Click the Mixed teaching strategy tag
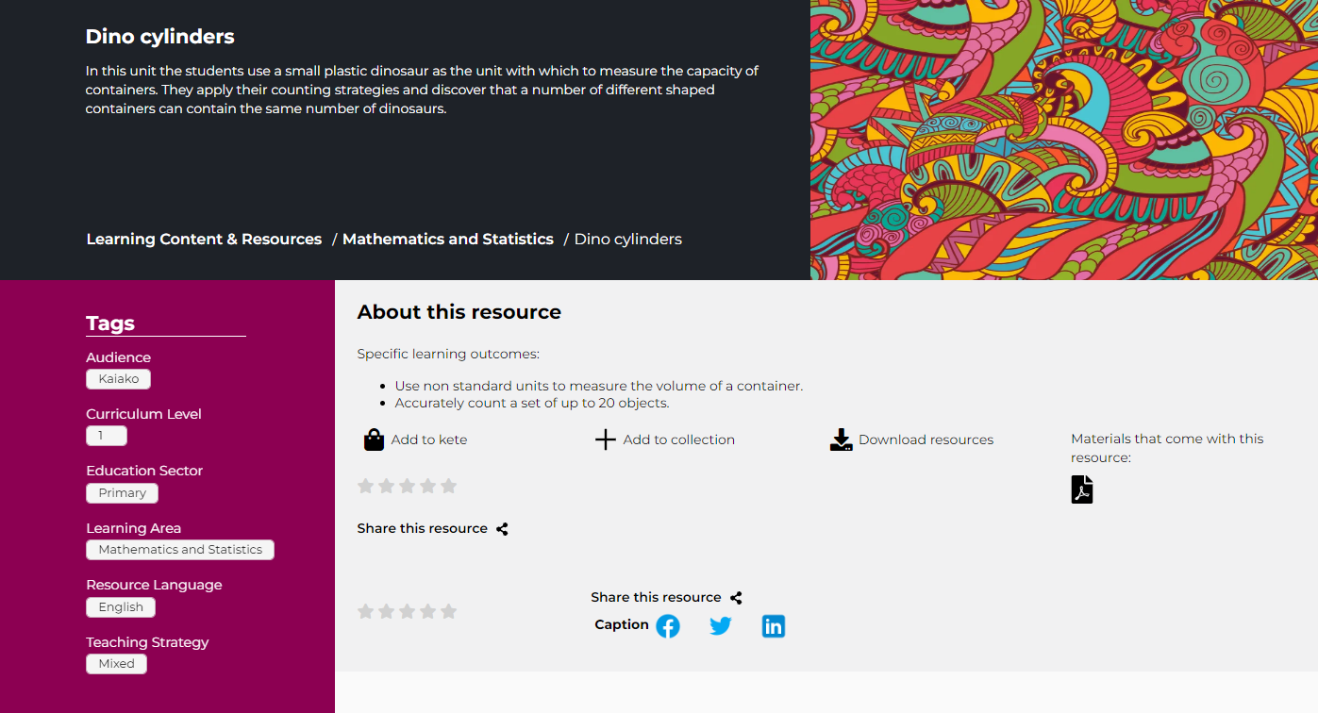Screen dimensions: 1318x713 pyautogui.click(x=116, y=664)
